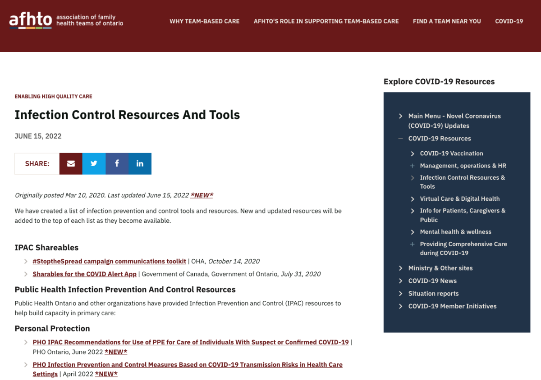Go to Find a Team Near You

(x=447, y=21)
